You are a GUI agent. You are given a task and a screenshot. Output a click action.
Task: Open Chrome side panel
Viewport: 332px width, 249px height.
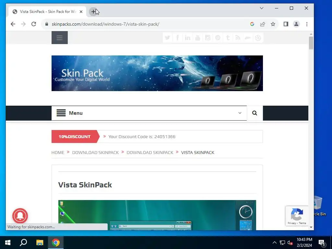(286, 24)
